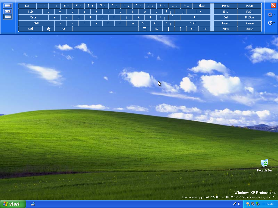Tap the tilde ~ key

pyautogui.click(x=42, y=6)
